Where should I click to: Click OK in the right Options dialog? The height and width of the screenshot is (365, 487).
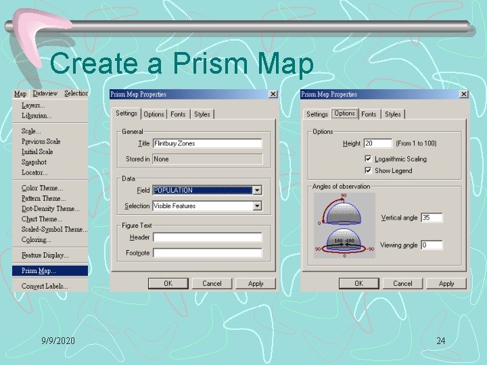(358, 283)
